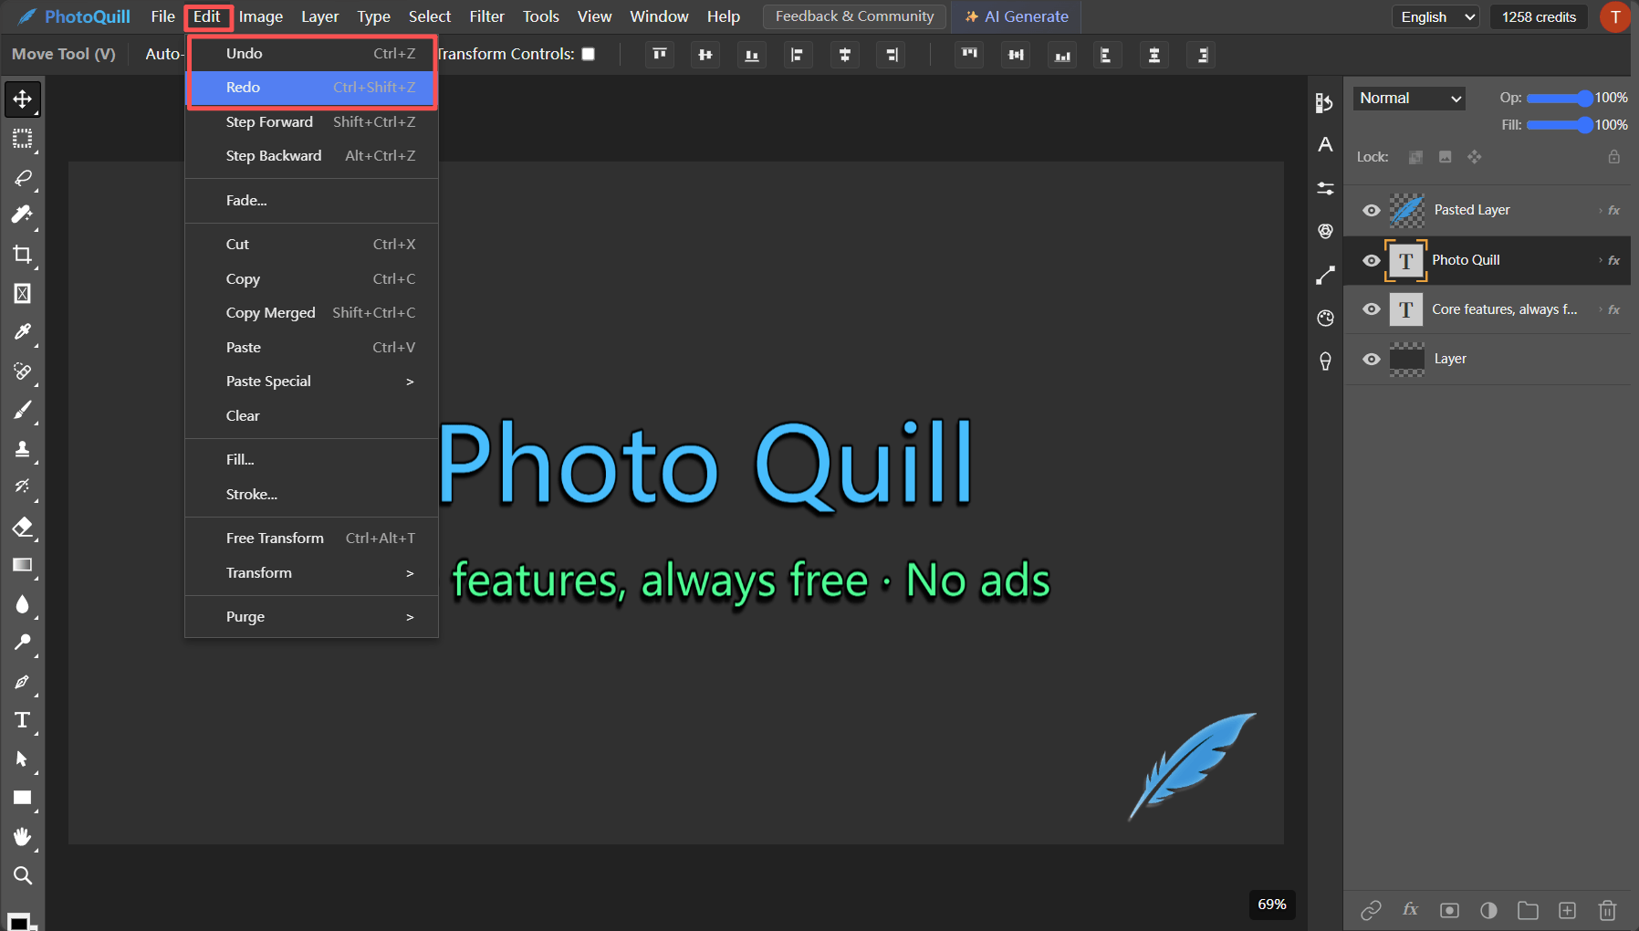
Task: Click Redo in Edit menu
Action: click(312, 88)
